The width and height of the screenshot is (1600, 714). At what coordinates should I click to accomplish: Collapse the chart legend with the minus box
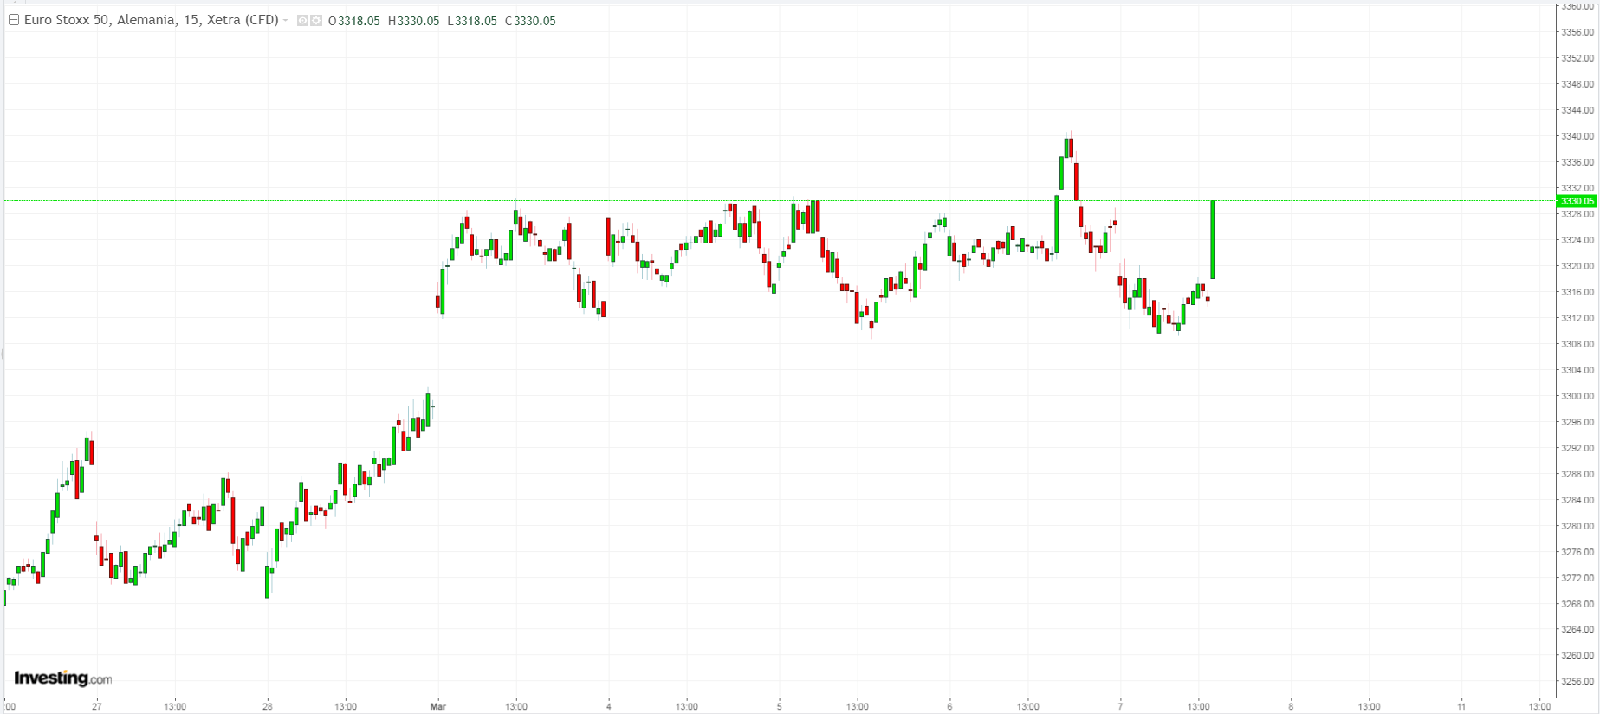[x=14, y=20]
